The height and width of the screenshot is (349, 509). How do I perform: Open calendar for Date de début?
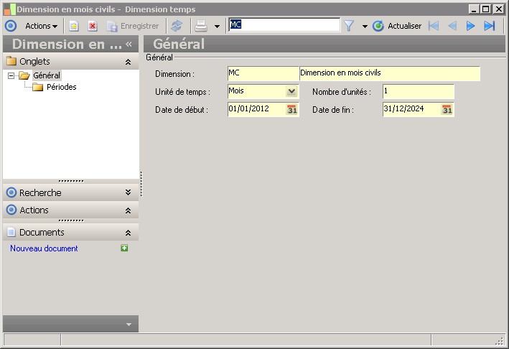(291, 109)
